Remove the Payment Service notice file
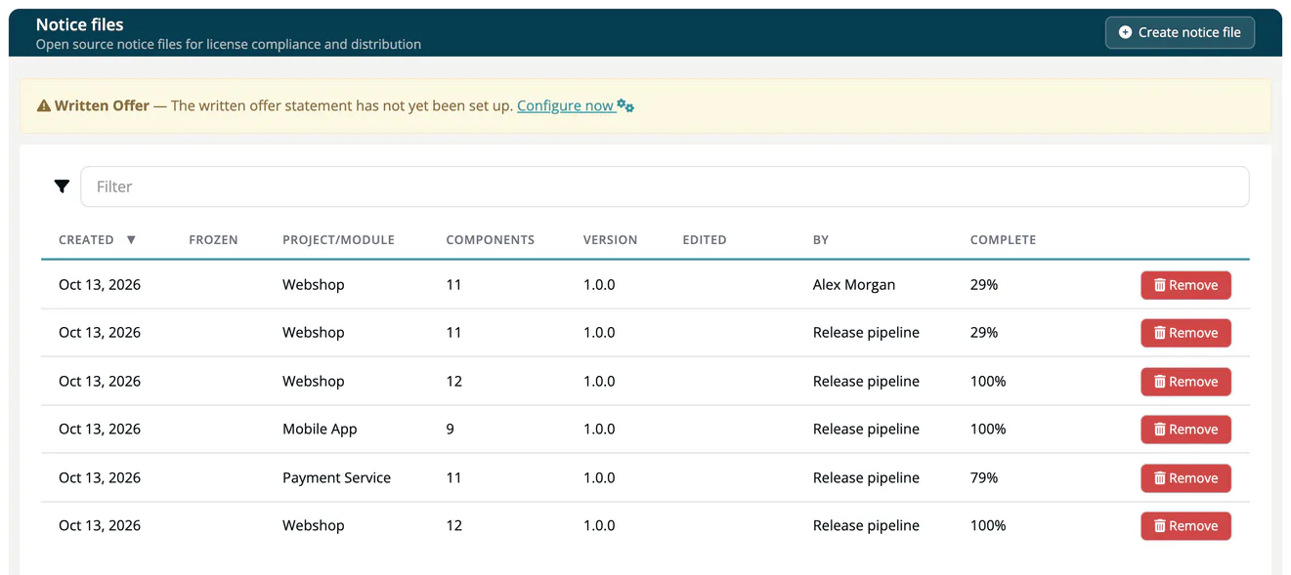This screenshot has height=575, width=1291. (1185, 478)
